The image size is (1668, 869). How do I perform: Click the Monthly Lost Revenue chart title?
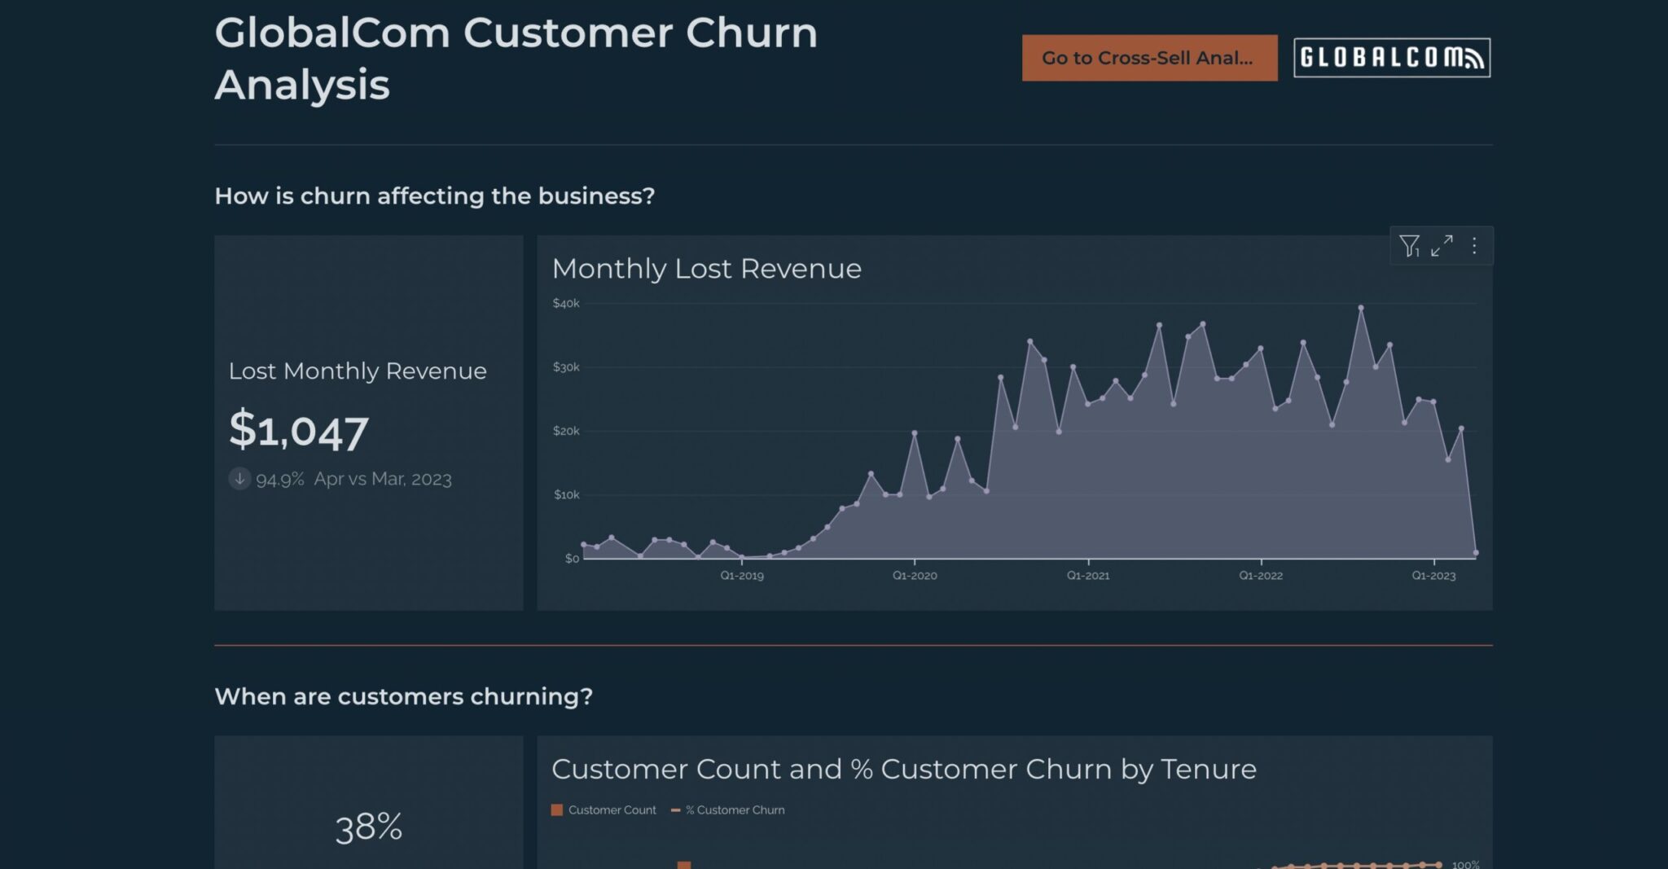pos(706,269)
